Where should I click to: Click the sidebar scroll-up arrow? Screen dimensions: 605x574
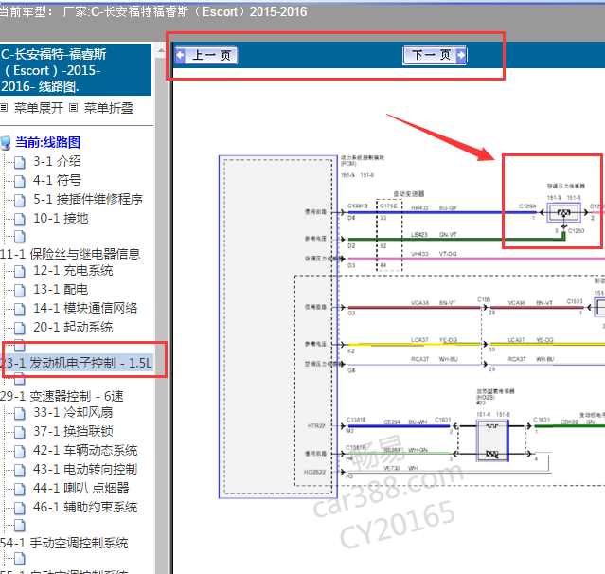click(x=161, y=51)
